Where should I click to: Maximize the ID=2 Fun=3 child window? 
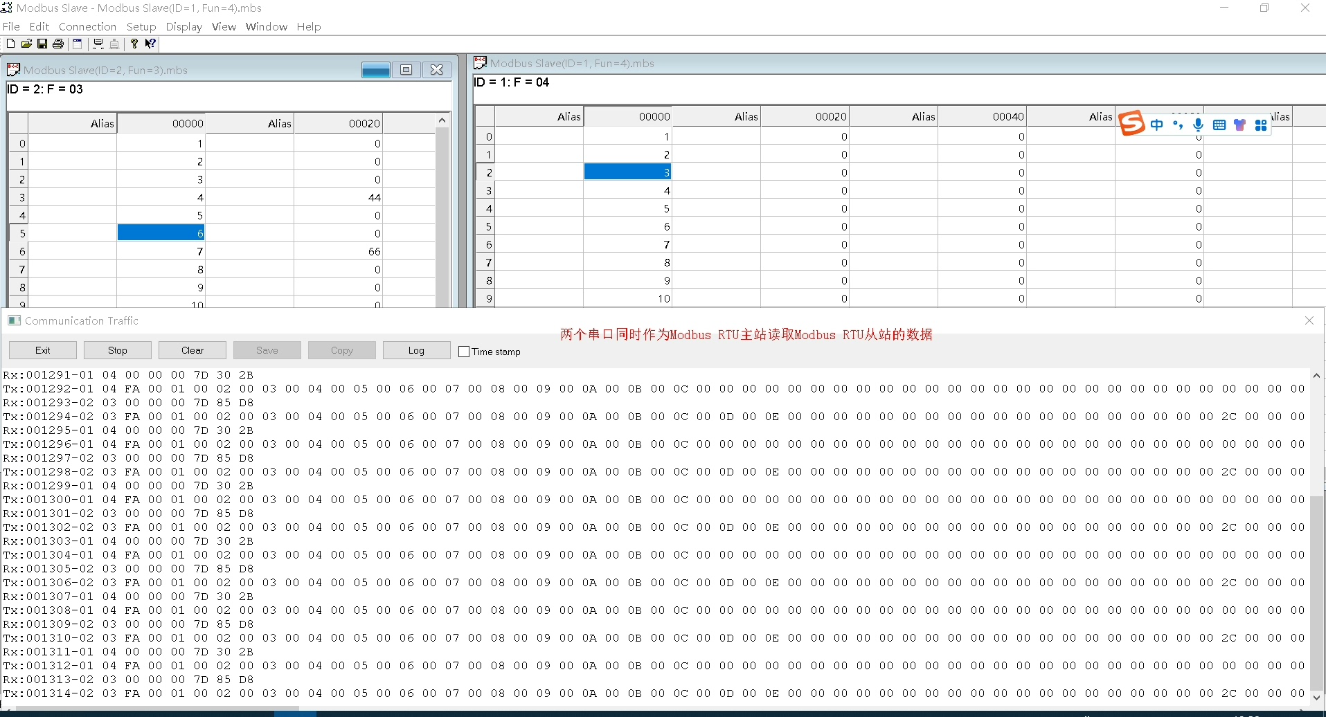pos(406,69)
